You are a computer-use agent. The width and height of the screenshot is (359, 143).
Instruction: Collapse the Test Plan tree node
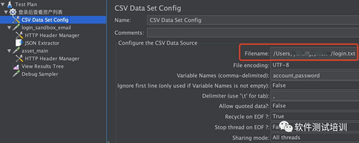click(3, 4)
